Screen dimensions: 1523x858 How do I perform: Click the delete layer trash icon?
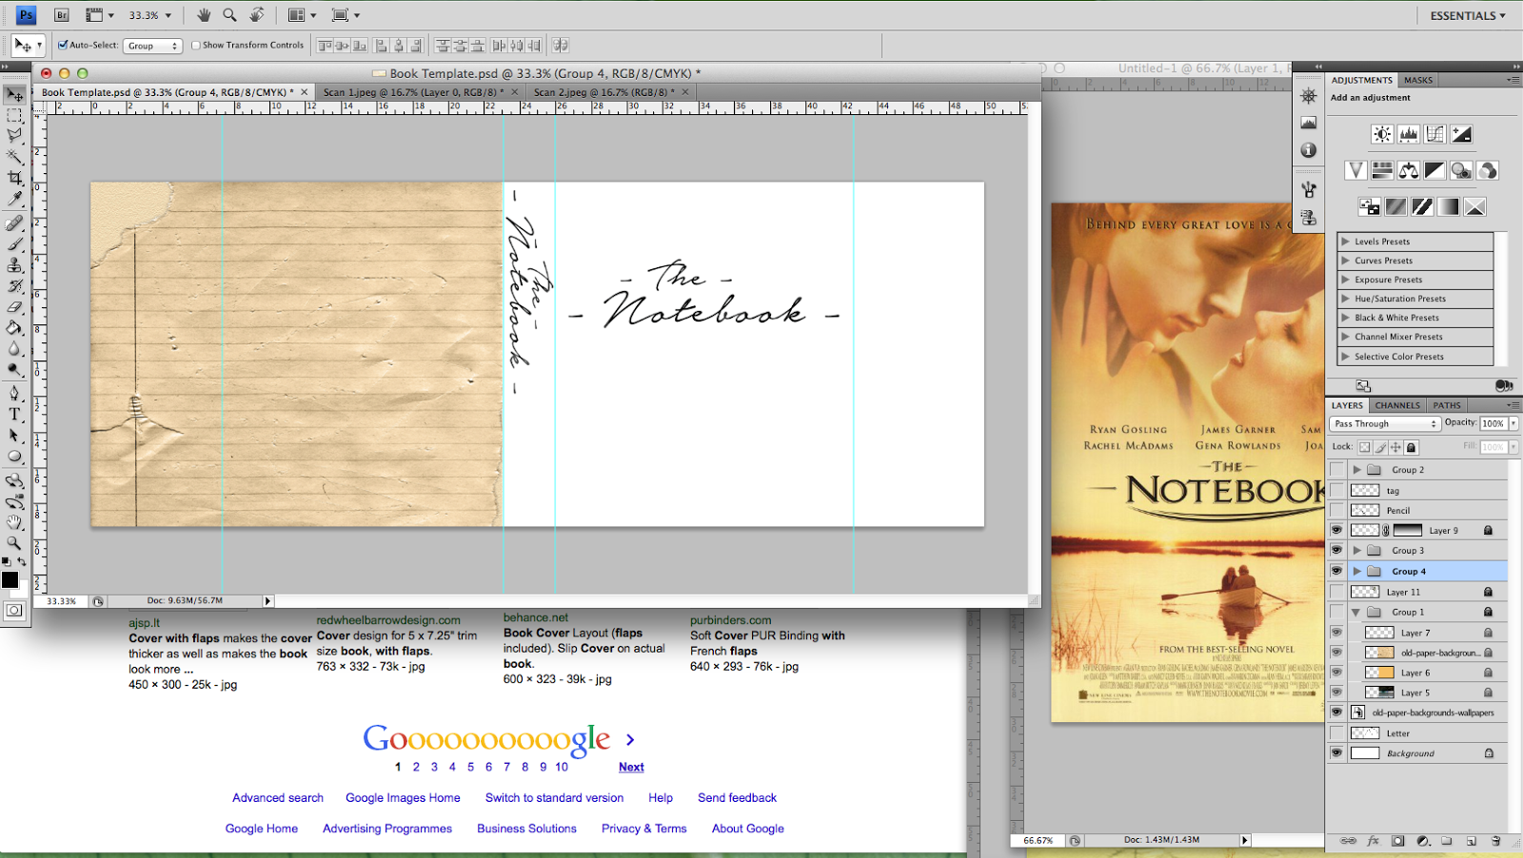[x=1495, y=841]
